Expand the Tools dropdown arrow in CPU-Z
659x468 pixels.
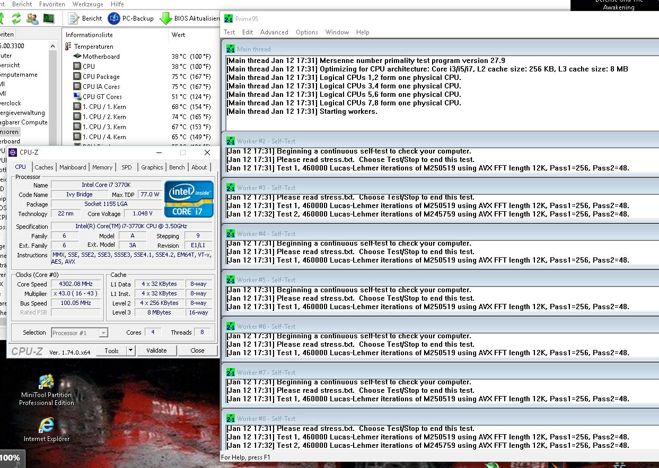point(131,350)
